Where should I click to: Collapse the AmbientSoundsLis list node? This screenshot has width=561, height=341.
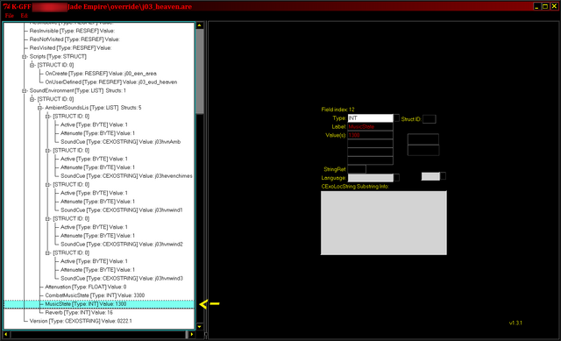click(39, 108)
